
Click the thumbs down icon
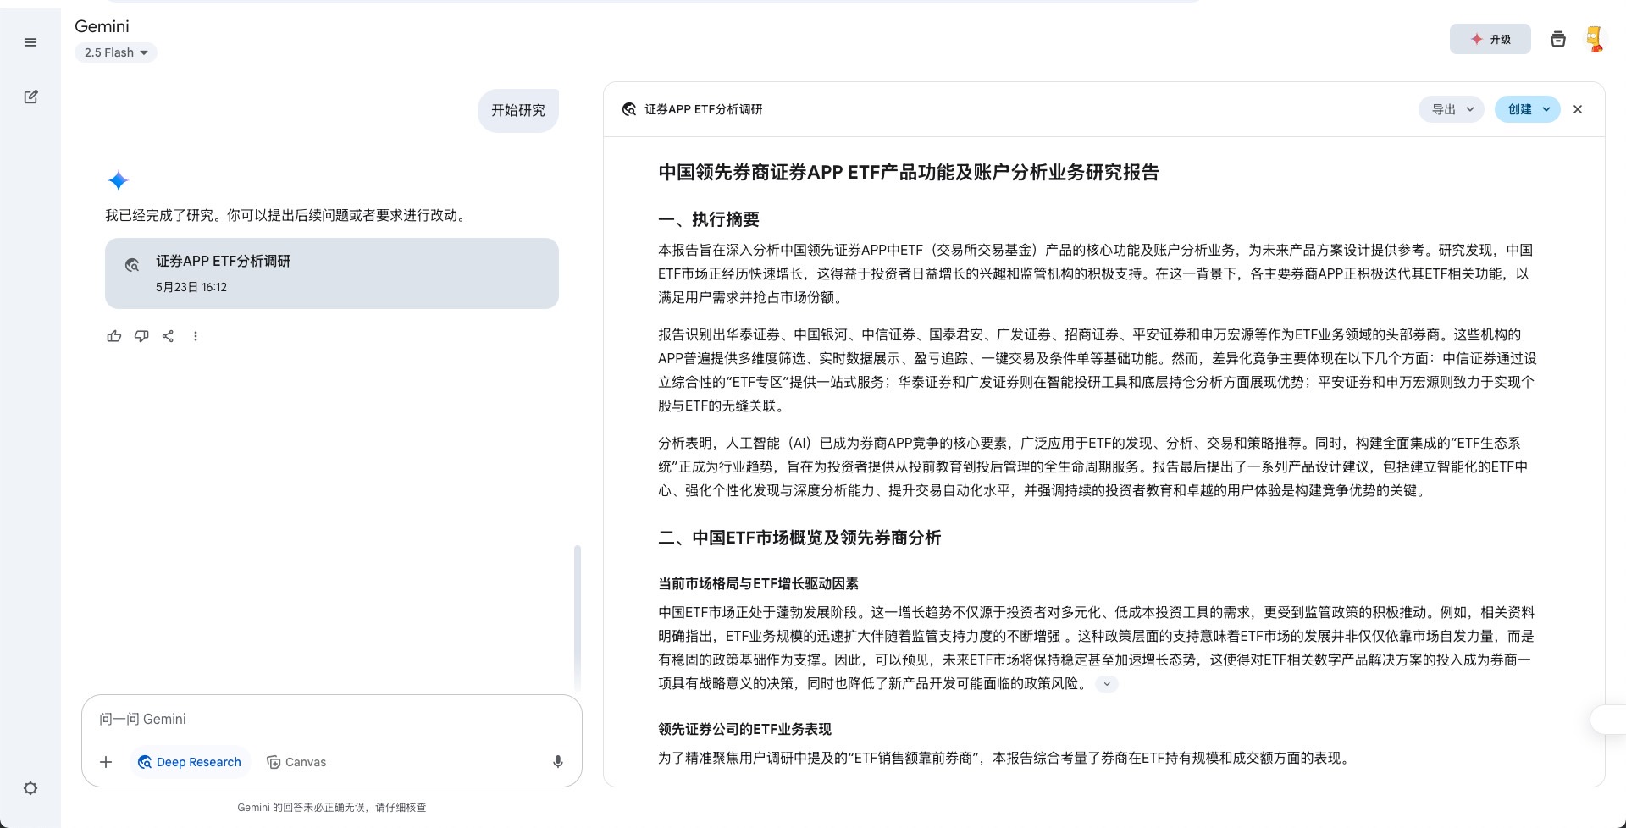pos(141,336)
